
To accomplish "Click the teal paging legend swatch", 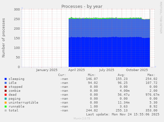I will pyautogui.click(x=6, y=99).
